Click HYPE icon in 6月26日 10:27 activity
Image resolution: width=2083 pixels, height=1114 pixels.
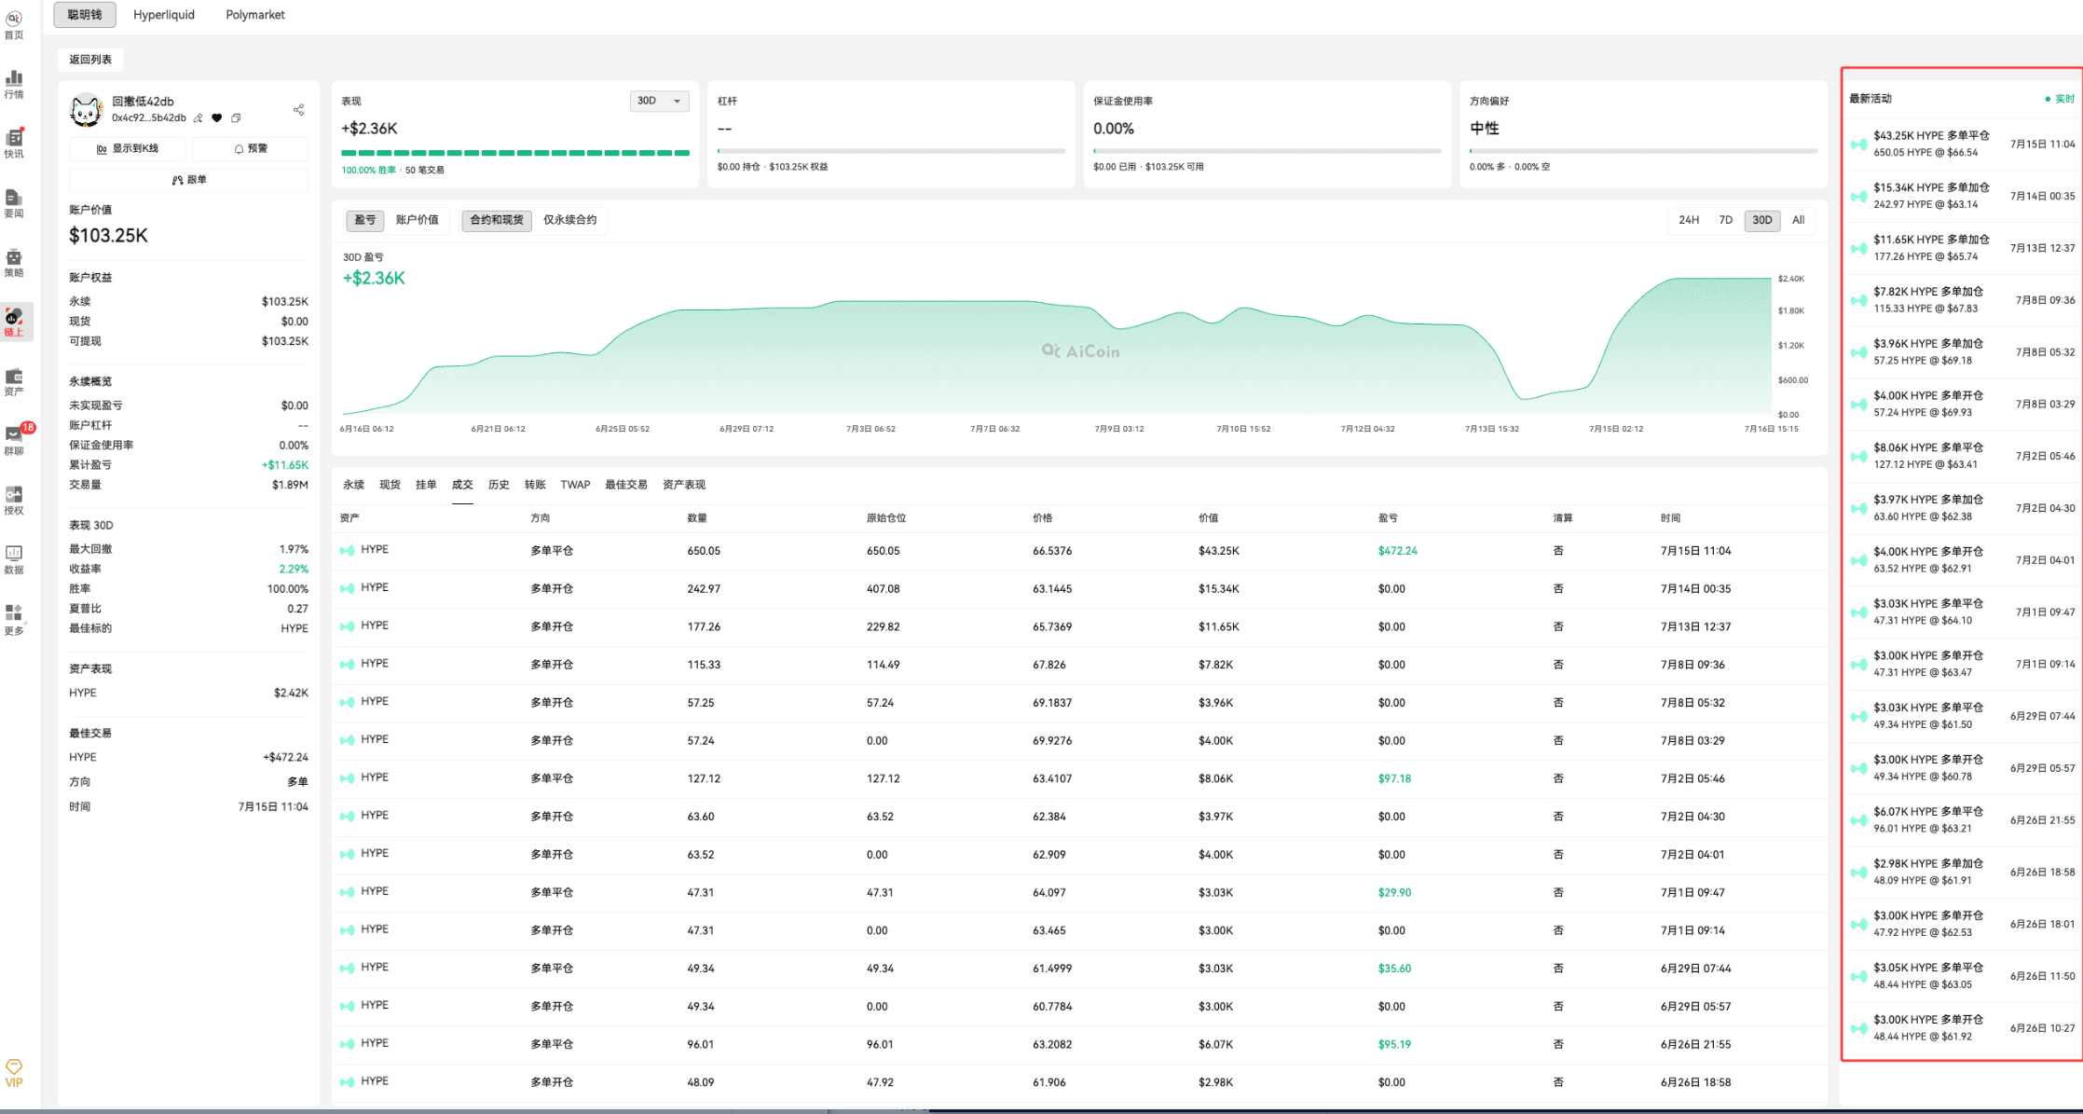click(x=1858, y=1028)
